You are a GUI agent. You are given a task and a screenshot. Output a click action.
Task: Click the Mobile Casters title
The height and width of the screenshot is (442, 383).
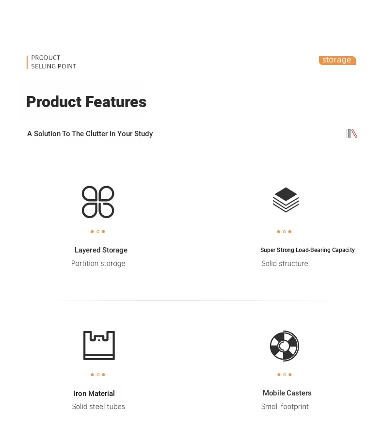287,393
